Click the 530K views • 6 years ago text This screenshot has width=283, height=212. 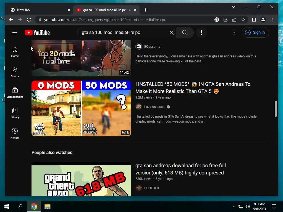pyautogui.click(x=154, y=179)
